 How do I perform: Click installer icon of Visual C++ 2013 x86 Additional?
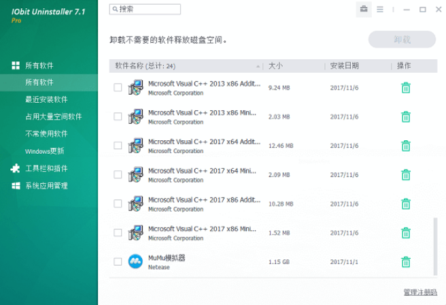(135, 87)
